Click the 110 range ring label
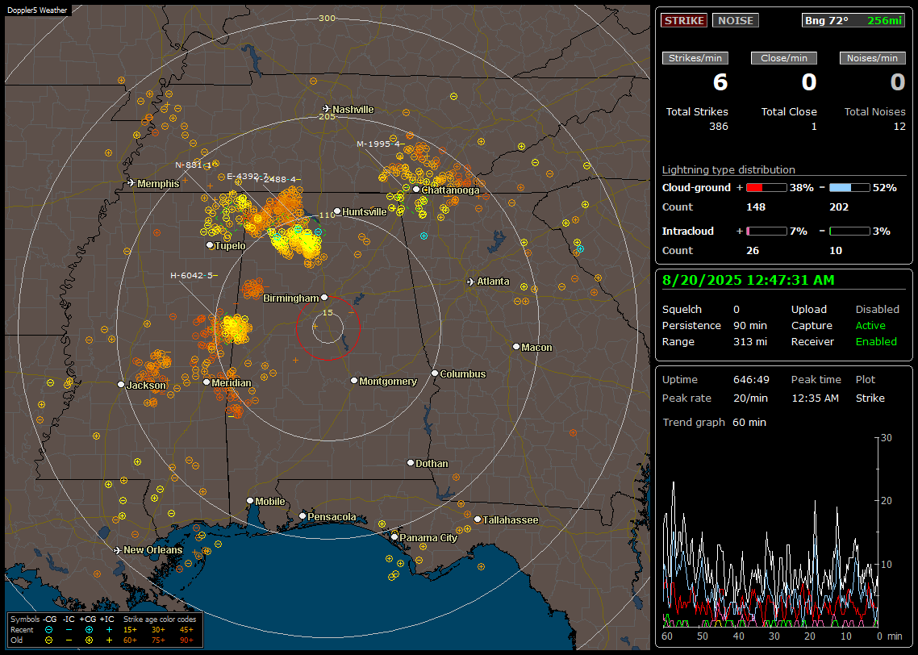The height and width of the screenshot is (655, 918). pos(327,215)
